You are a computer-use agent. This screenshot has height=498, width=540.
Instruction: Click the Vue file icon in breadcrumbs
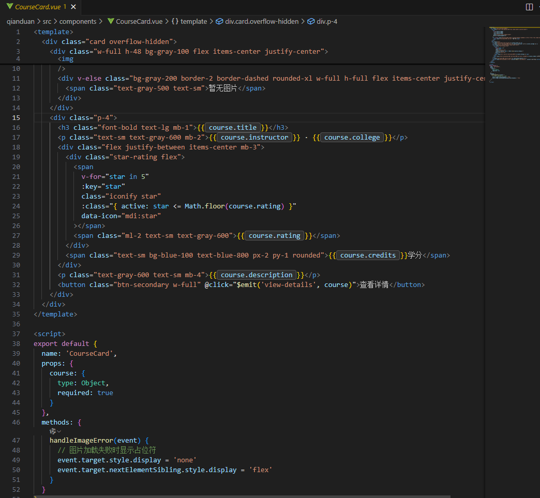click(x=111, y=21)
